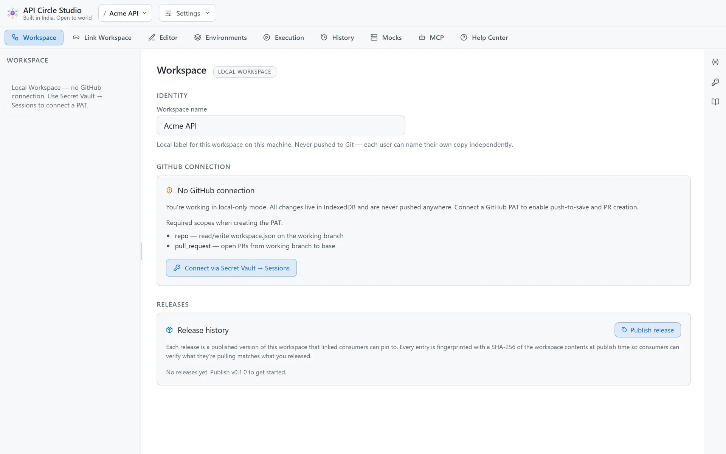Click the IDENTITY section heading
The height and width of the screenshot is (454, 726).
[x=172, y=96]
